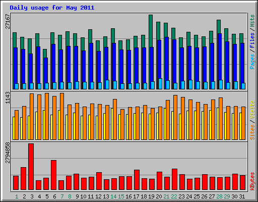
Task: Click the orange Visits bar for day 22
Action: 175,117
